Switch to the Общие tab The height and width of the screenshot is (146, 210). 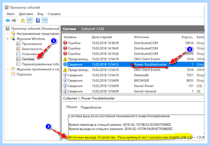click(x=71, y=107)
